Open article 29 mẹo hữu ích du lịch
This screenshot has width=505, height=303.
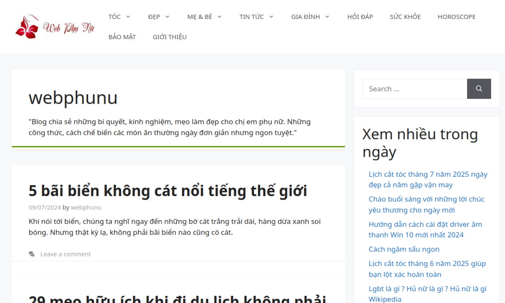tap(177, 299)
